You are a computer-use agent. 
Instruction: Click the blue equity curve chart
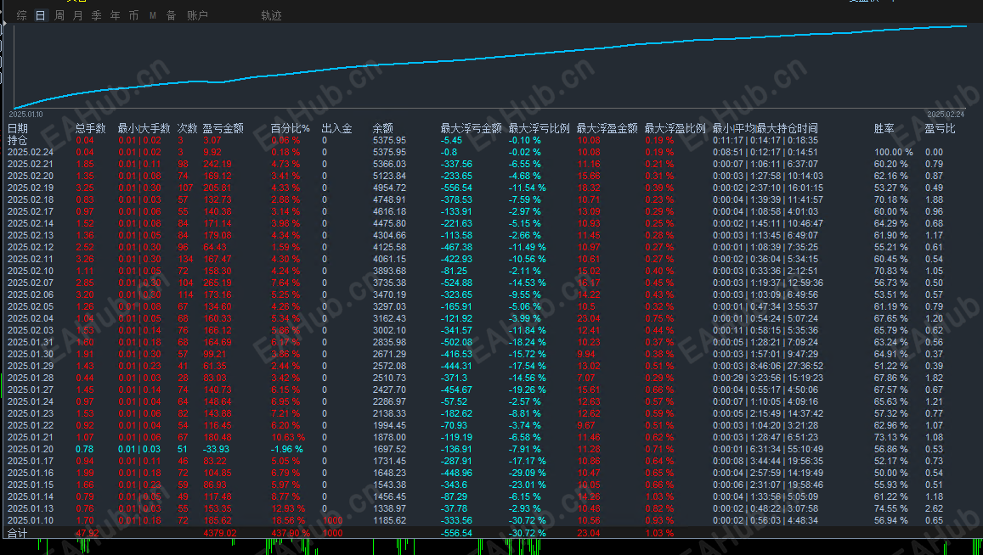pyautogui.click(x=492, y=67)
